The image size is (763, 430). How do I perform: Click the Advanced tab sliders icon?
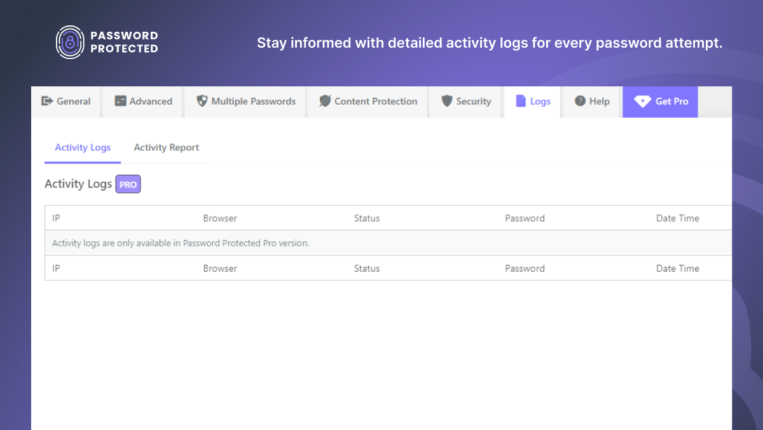(x=120, y=101)
